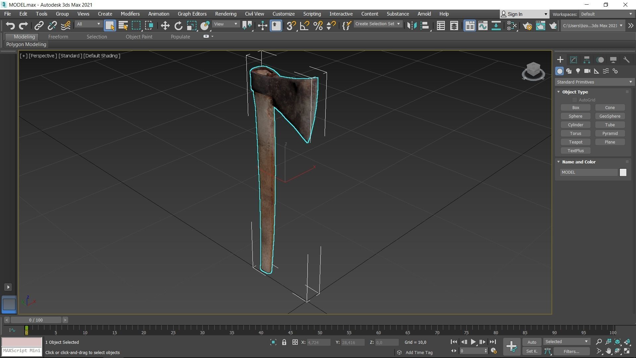Open the Graph Editors menu
636x358 pixels.
point(192,14)
